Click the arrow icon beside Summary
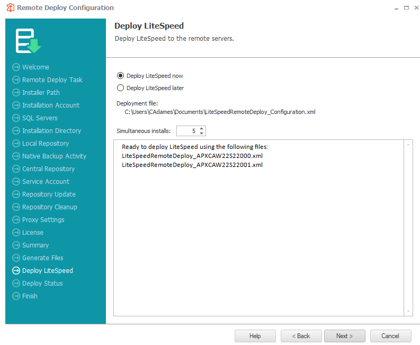 coord(16,245)
